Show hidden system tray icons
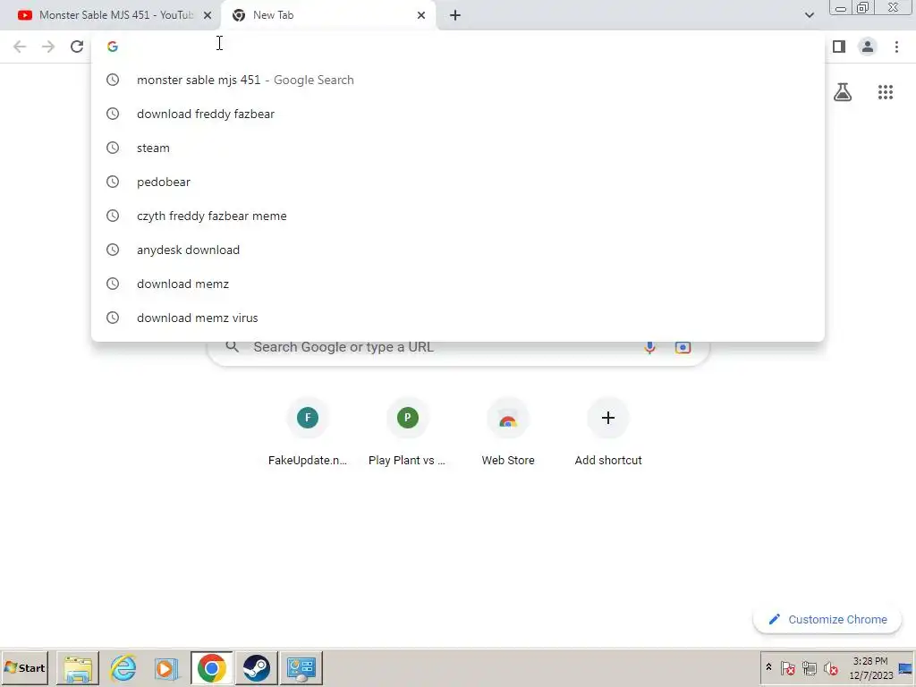This screenshot has width=916, height=687. 768,667
